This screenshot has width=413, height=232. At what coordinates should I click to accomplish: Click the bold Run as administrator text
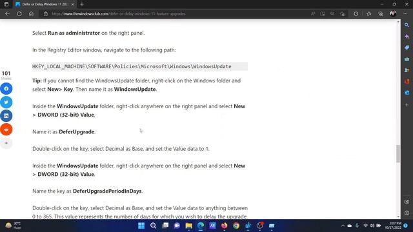[x=74, y=33]
